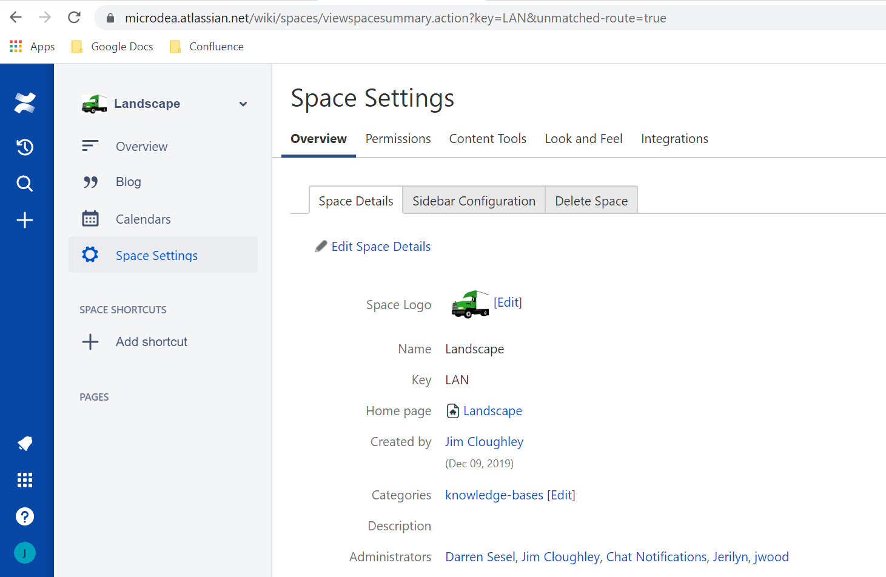The image size is (886, 577).
Task: Open the Google Docs bookmark folder
Action: 112,47
